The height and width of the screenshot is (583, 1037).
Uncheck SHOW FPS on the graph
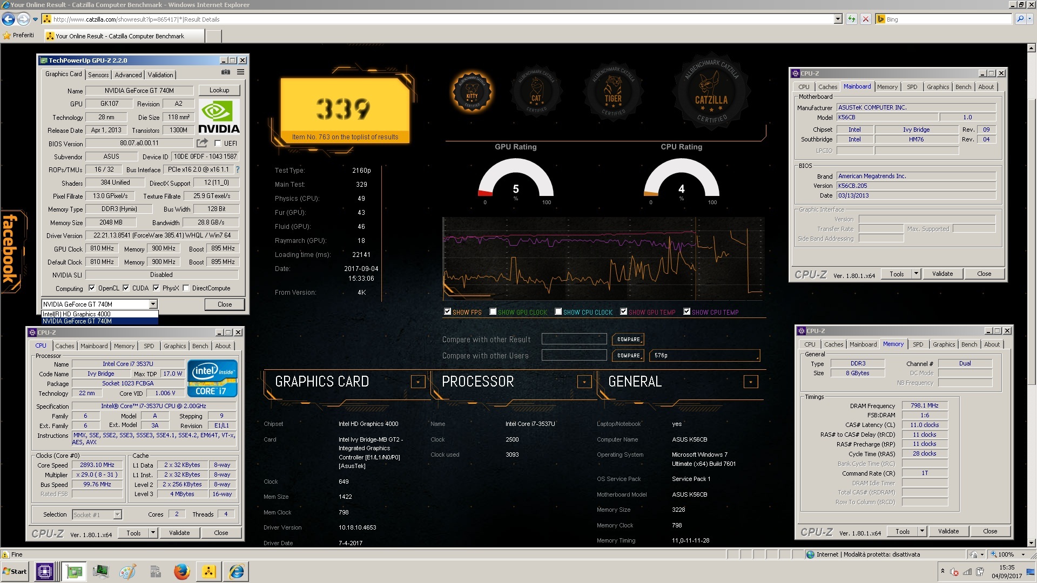pyautogui.click(x=447, y=311)
